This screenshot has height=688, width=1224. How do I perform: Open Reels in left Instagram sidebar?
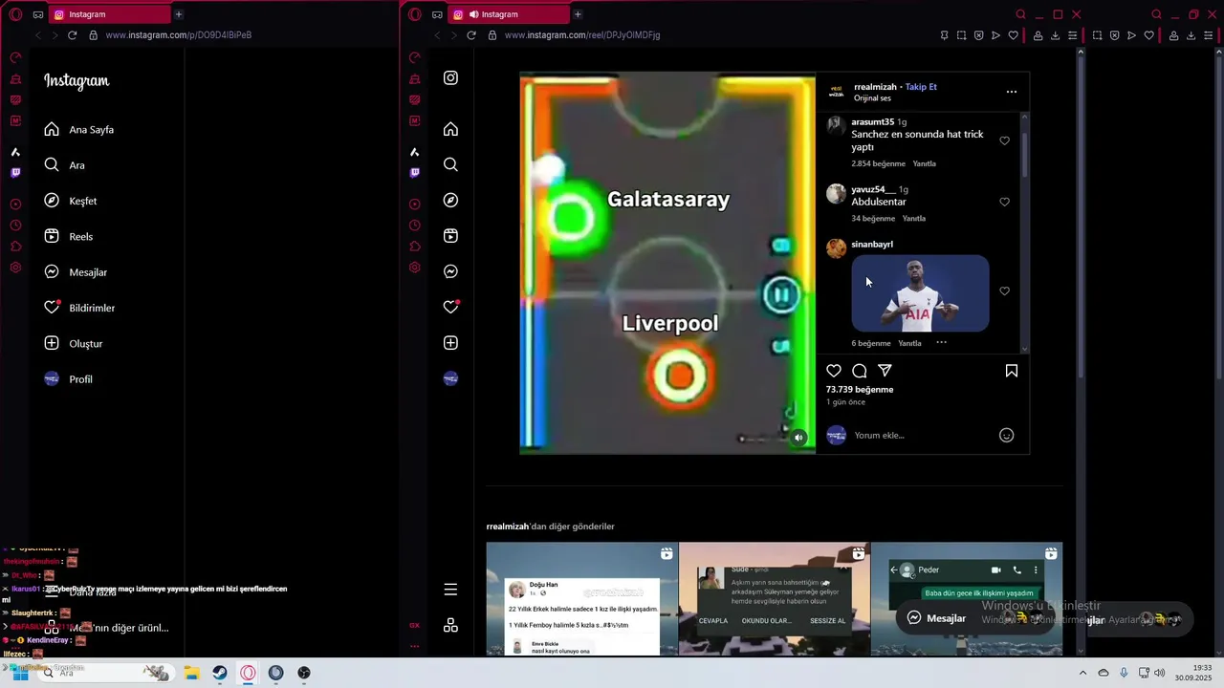pos(69,236)
